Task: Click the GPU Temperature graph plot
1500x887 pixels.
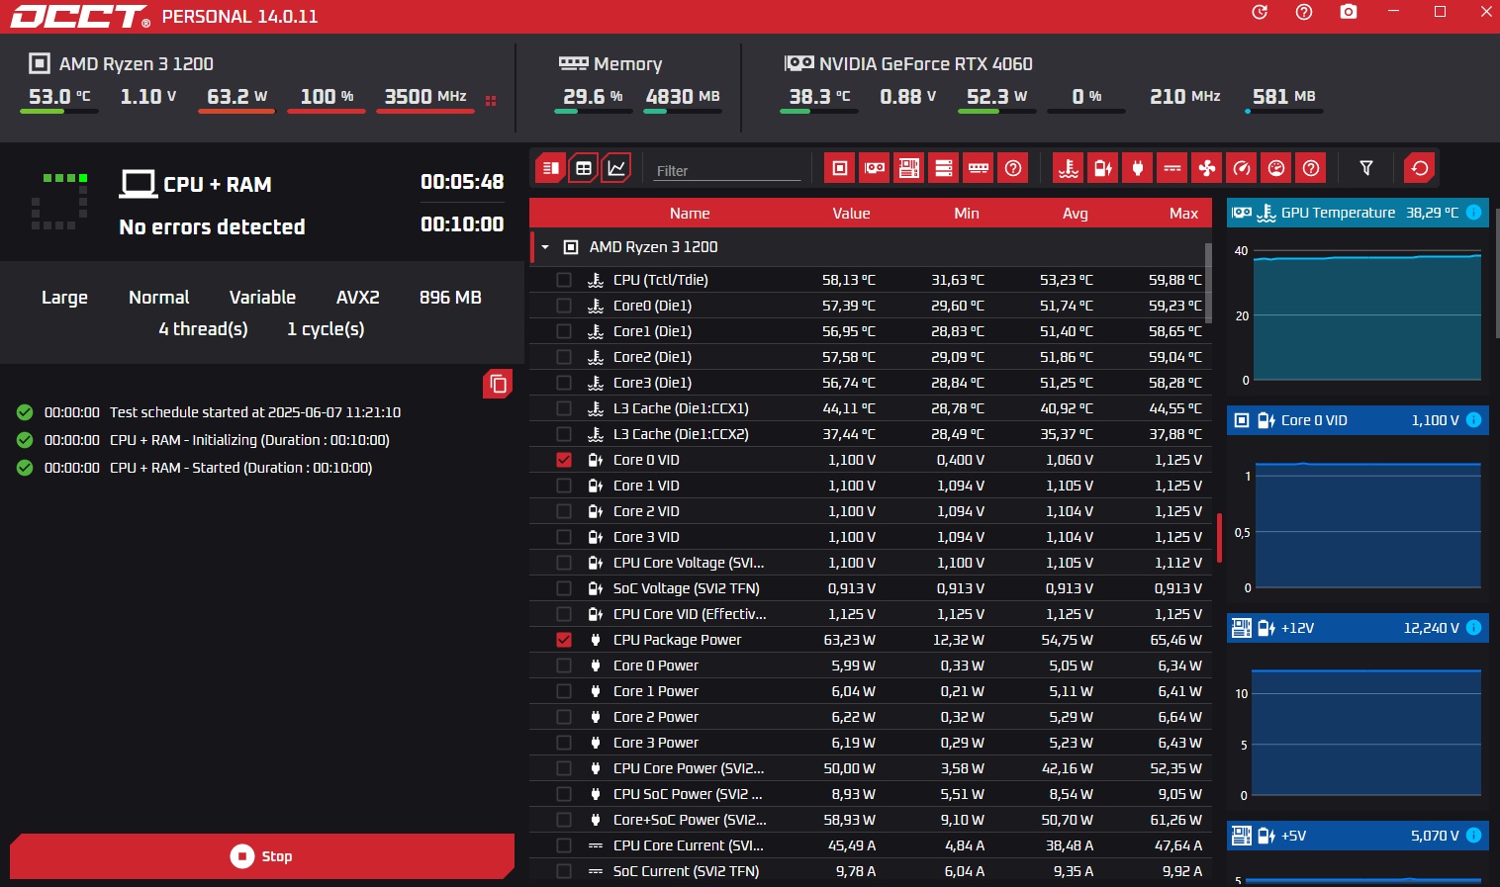Action: coord(1367,316)
